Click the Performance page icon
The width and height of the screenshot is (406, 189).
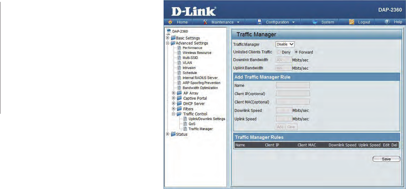(179, 48)
